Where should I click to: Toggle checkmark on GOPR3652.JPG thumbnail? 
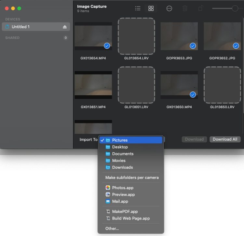[236, 46]
